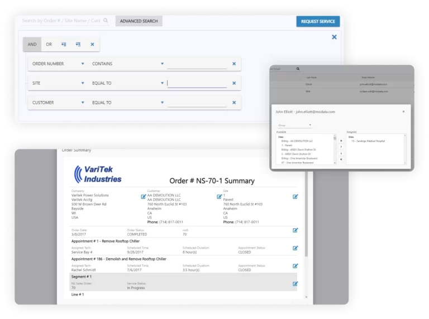This screenshot has width=429, height=319.
Task: Edit the Company details in order summary
Action: [144, 197]
